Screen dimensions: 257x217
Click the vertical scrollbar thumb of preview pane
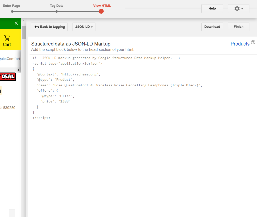coord(24,32)
